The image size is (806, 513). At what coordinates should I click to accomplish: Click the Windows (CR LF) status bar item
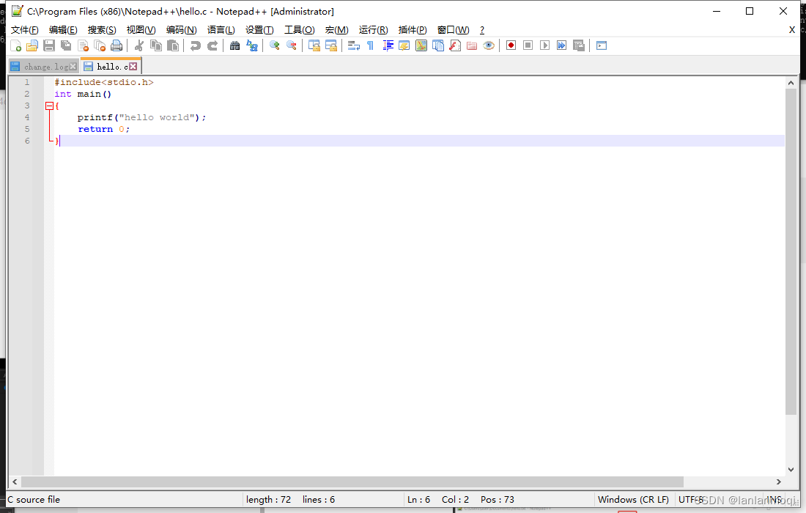[x=633, y=499]
